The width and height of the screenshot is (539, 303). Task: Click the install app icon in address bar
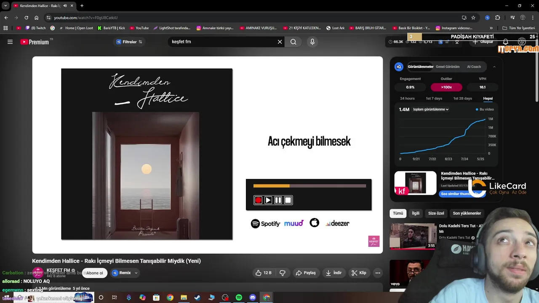pos(464,18)
